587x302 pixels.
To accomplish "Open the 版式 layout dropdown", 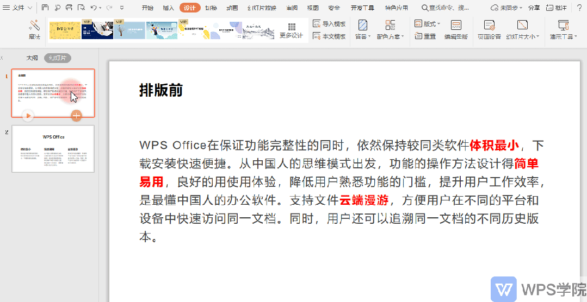I will pyautogui.click(x=427, y=24).
